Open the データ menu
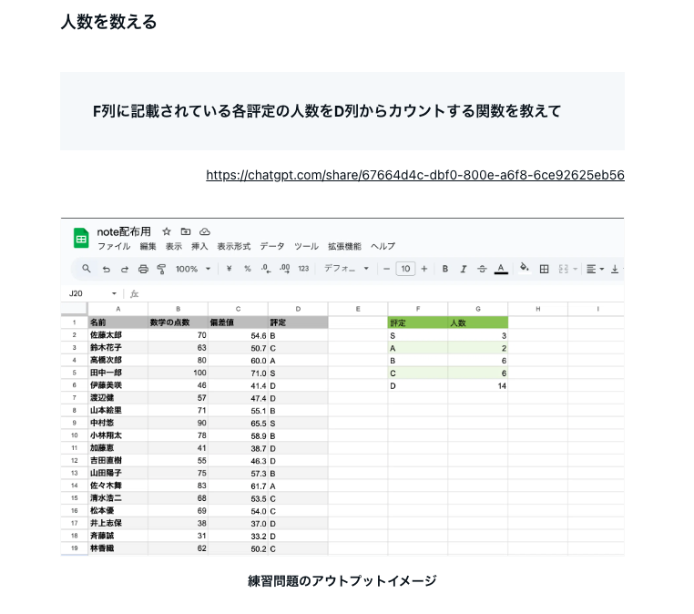This screenshot has width=694, height=614. pyautogui.click(x=272, y=246)
